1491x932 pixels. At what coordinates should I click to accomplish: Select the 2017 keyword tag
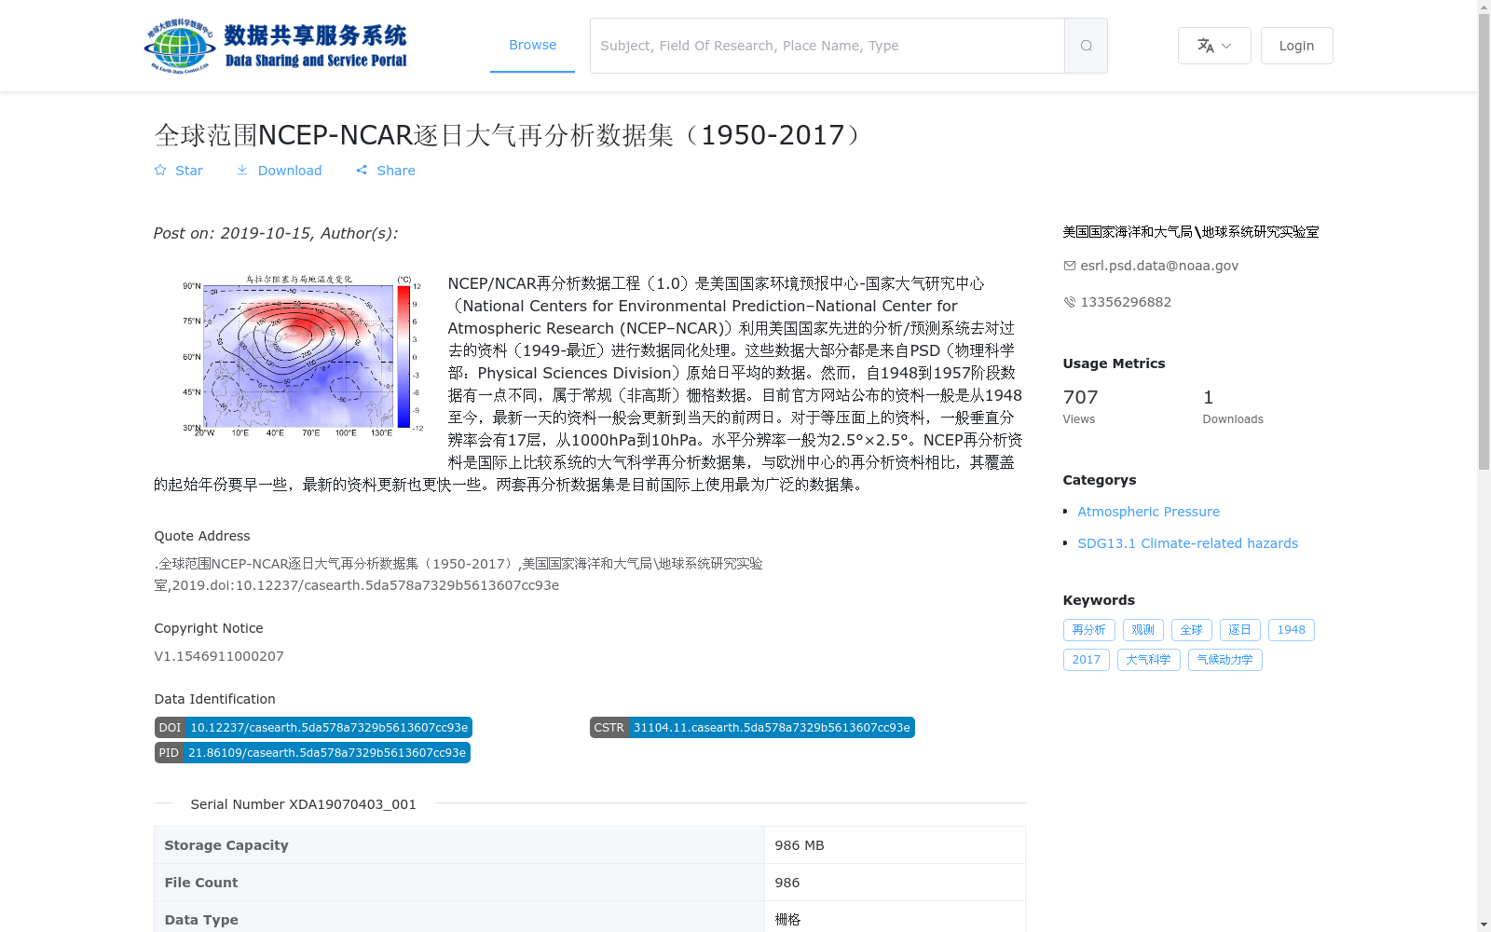(x=1086, y=660)
